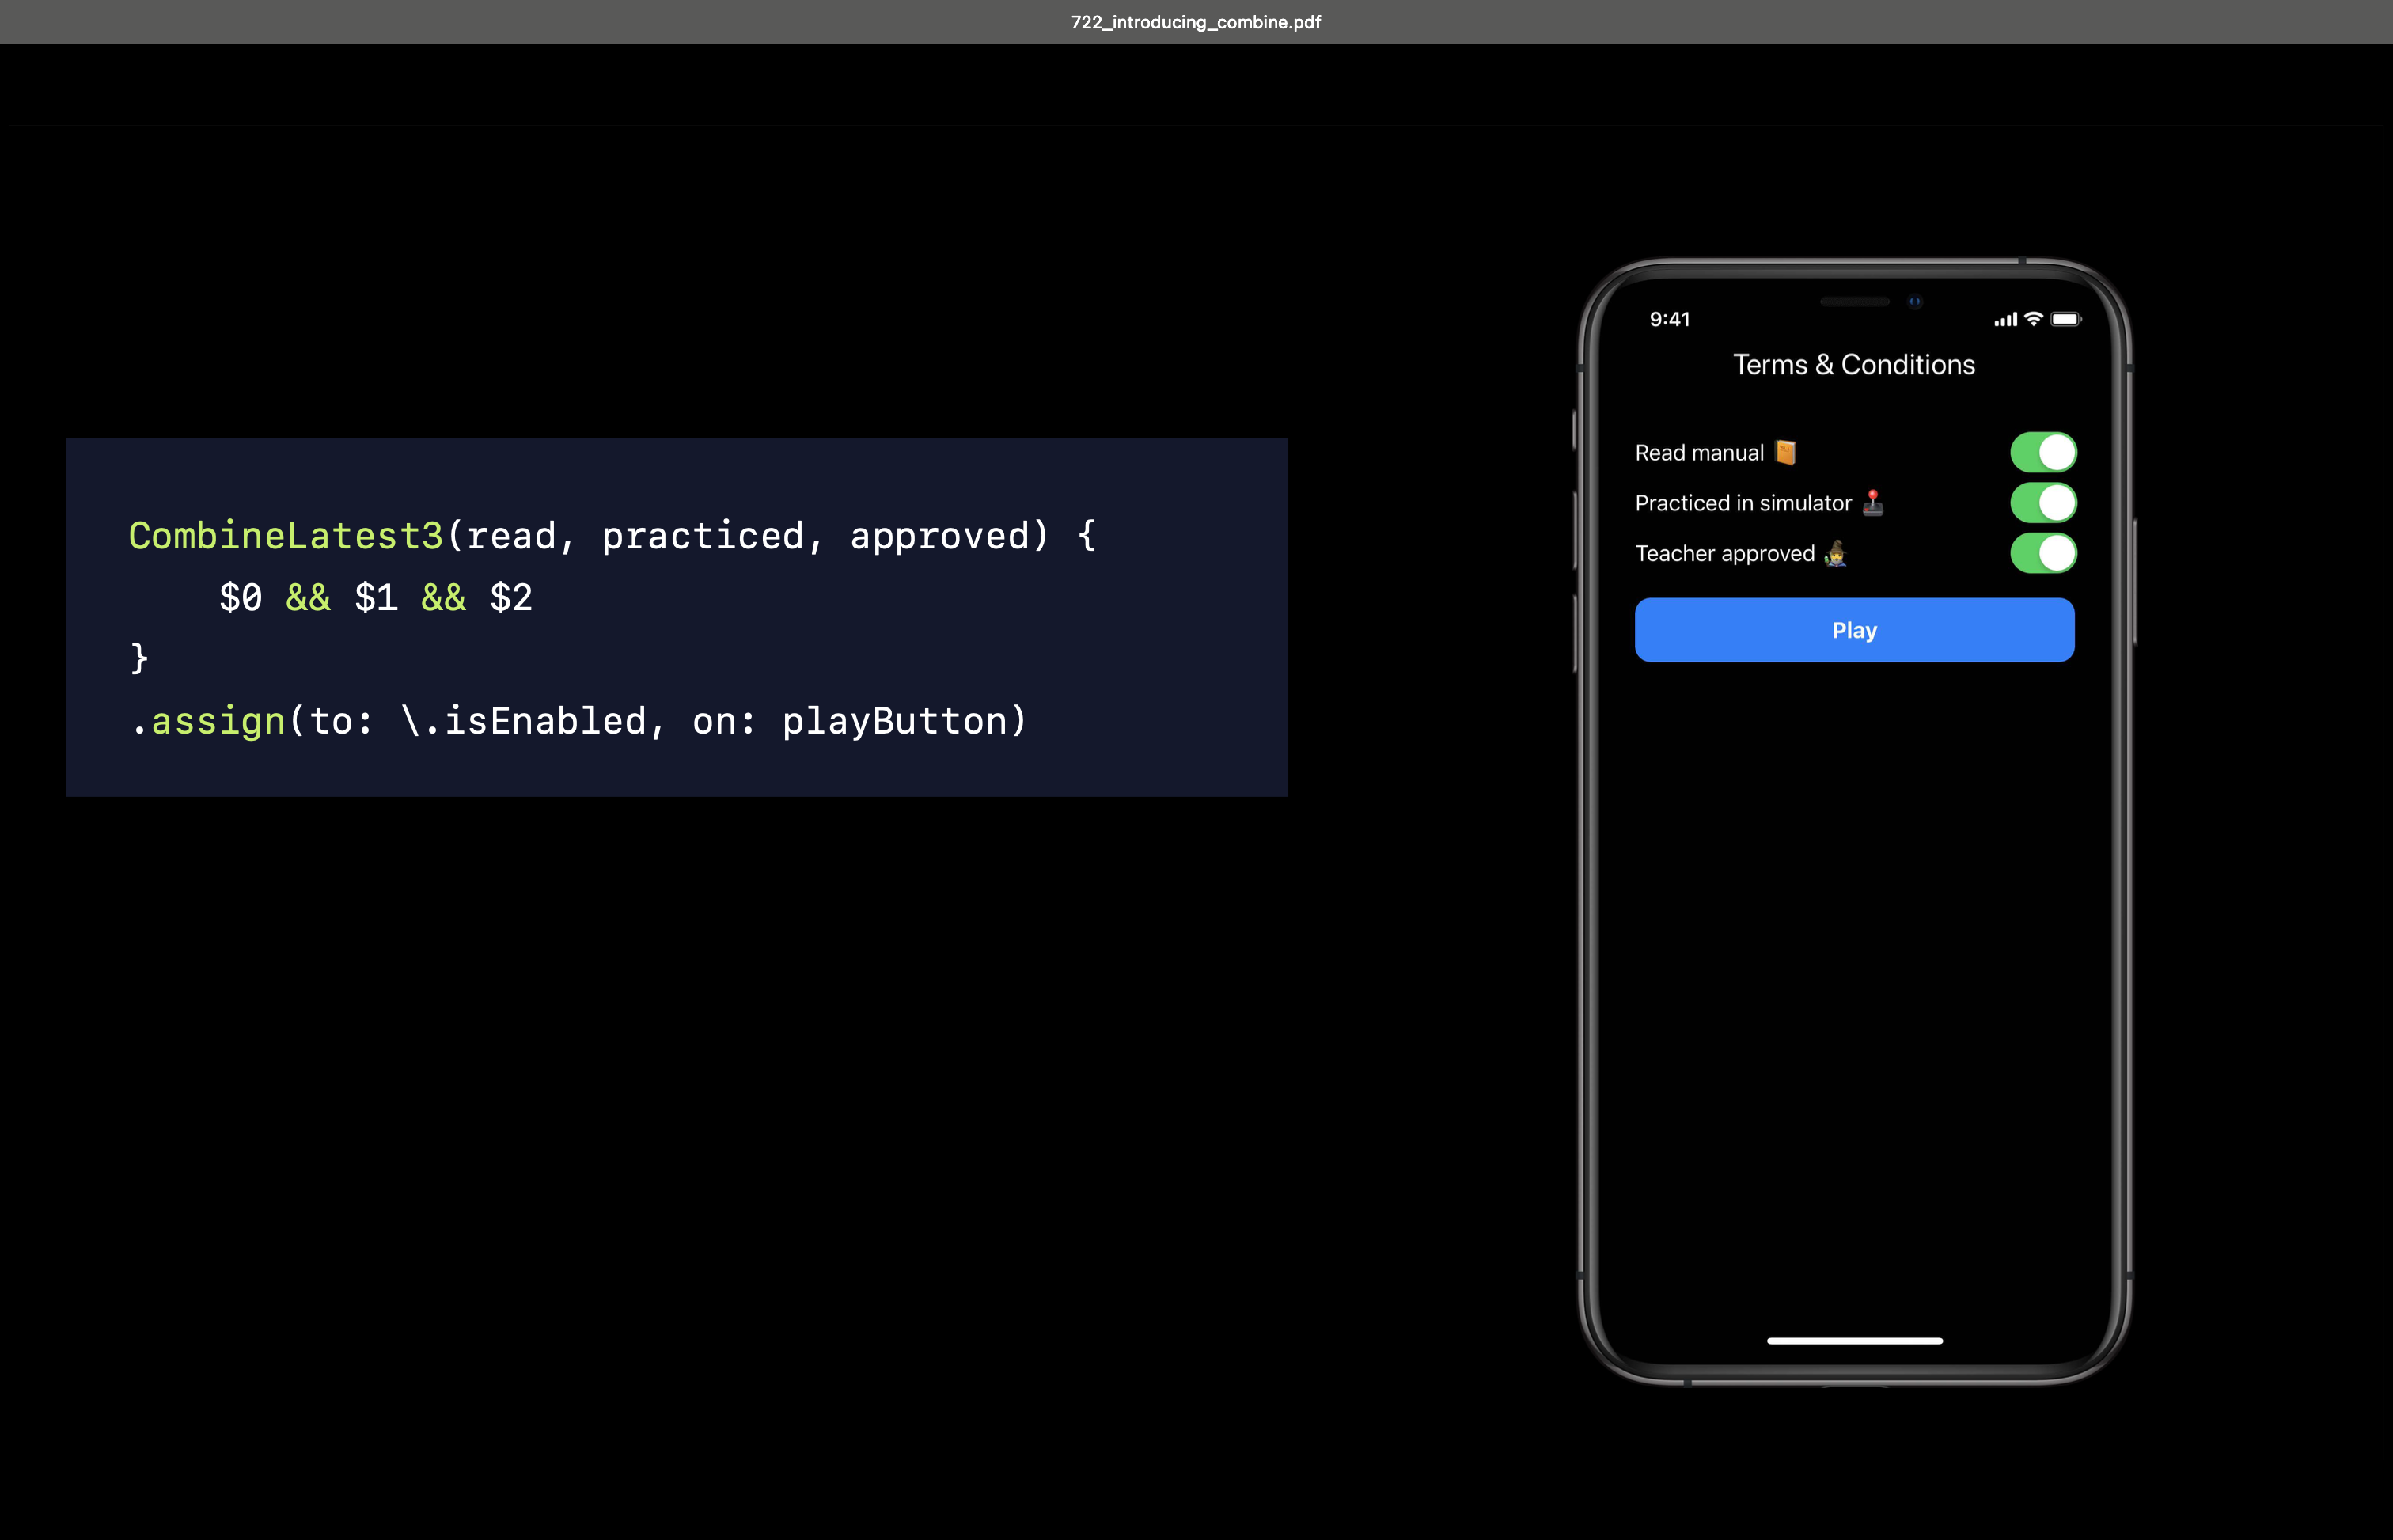Click the speaker grille in the phone notch
This screenshot has width=2393, height=1540.
(1854, 301)
